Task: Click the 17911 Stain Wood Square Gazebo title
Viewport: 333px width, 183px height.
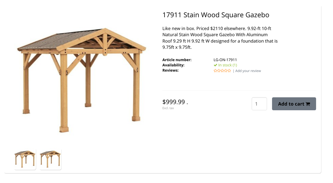Action: tap(215, 15)
